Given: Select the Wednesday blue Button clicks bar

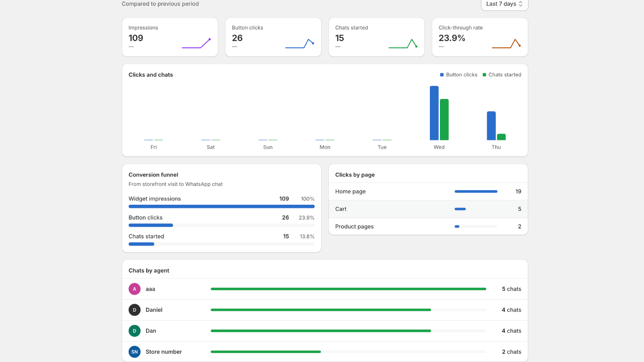Looking at the screenshot, I should pyautogui.click(x=434, y=113).
